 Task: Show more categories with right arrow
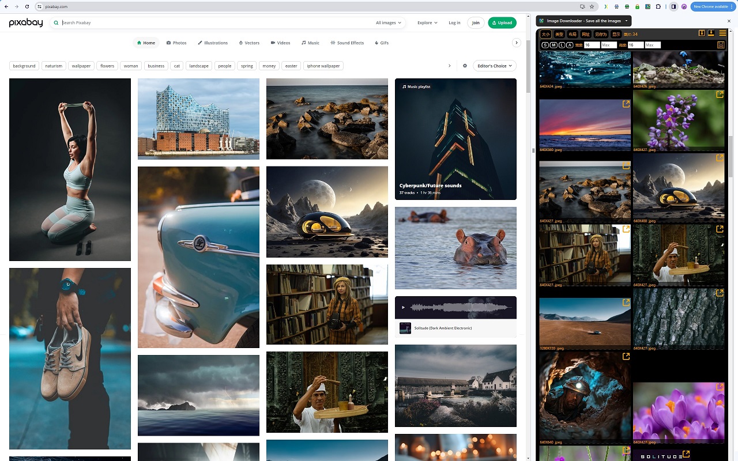tap(517, 43)
